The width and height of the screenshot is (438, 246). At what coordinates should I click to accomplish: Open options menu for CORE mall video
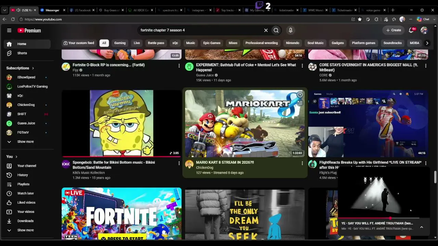(x=426, y=66)
